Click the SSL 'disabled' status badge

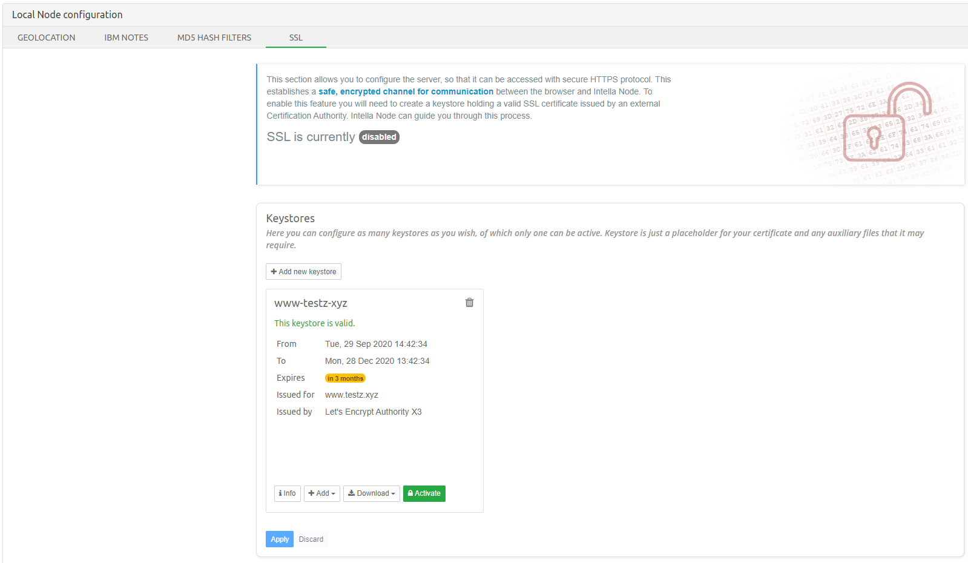coord(379,137)
